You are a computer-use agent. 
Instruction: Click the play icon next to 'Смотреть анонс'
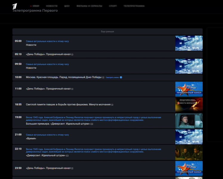pos(121,77)
